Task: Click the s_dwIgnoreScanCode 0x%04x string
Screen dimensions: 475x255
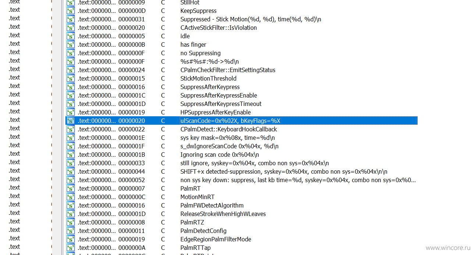Action: coord(229,146)
